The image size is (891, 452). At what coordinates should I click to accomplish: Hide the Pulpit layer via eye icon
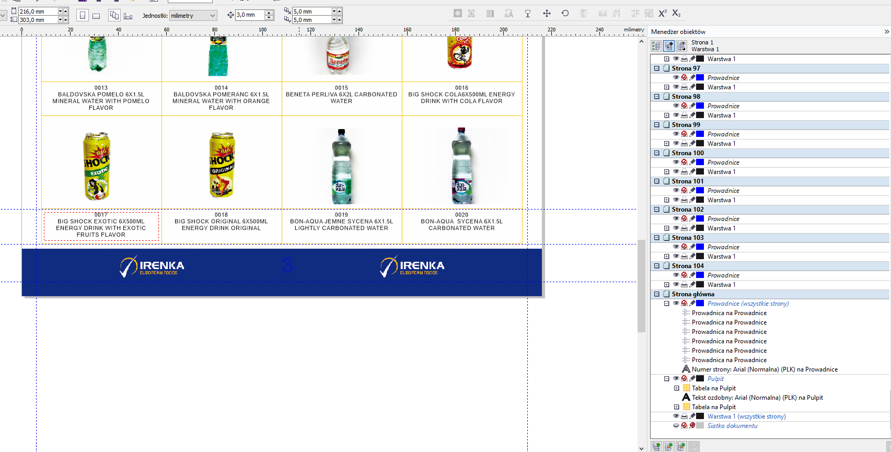[676, 379]
